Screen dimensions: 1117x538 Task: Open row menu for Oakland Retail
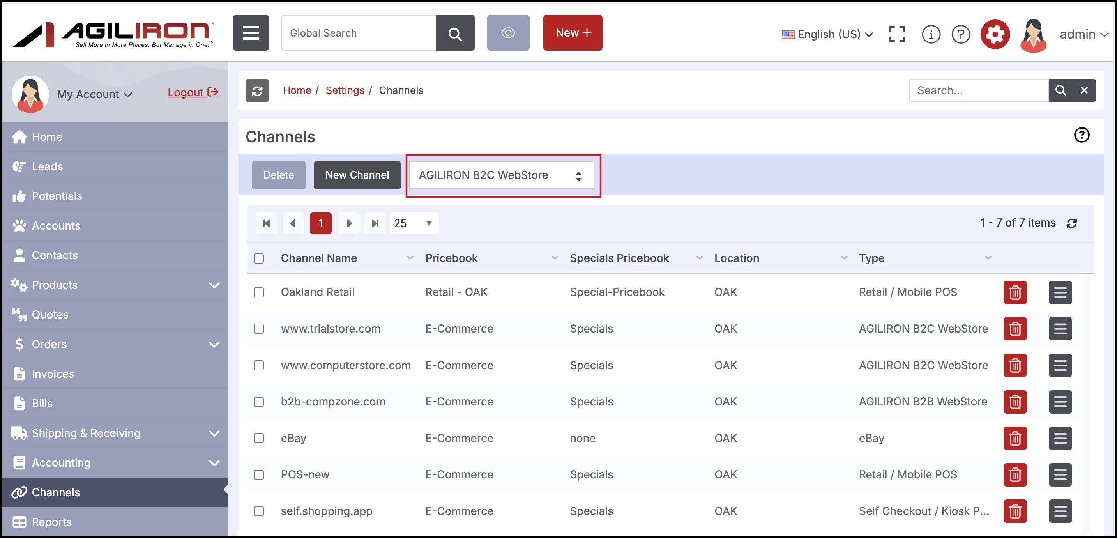click(1060, 292)
